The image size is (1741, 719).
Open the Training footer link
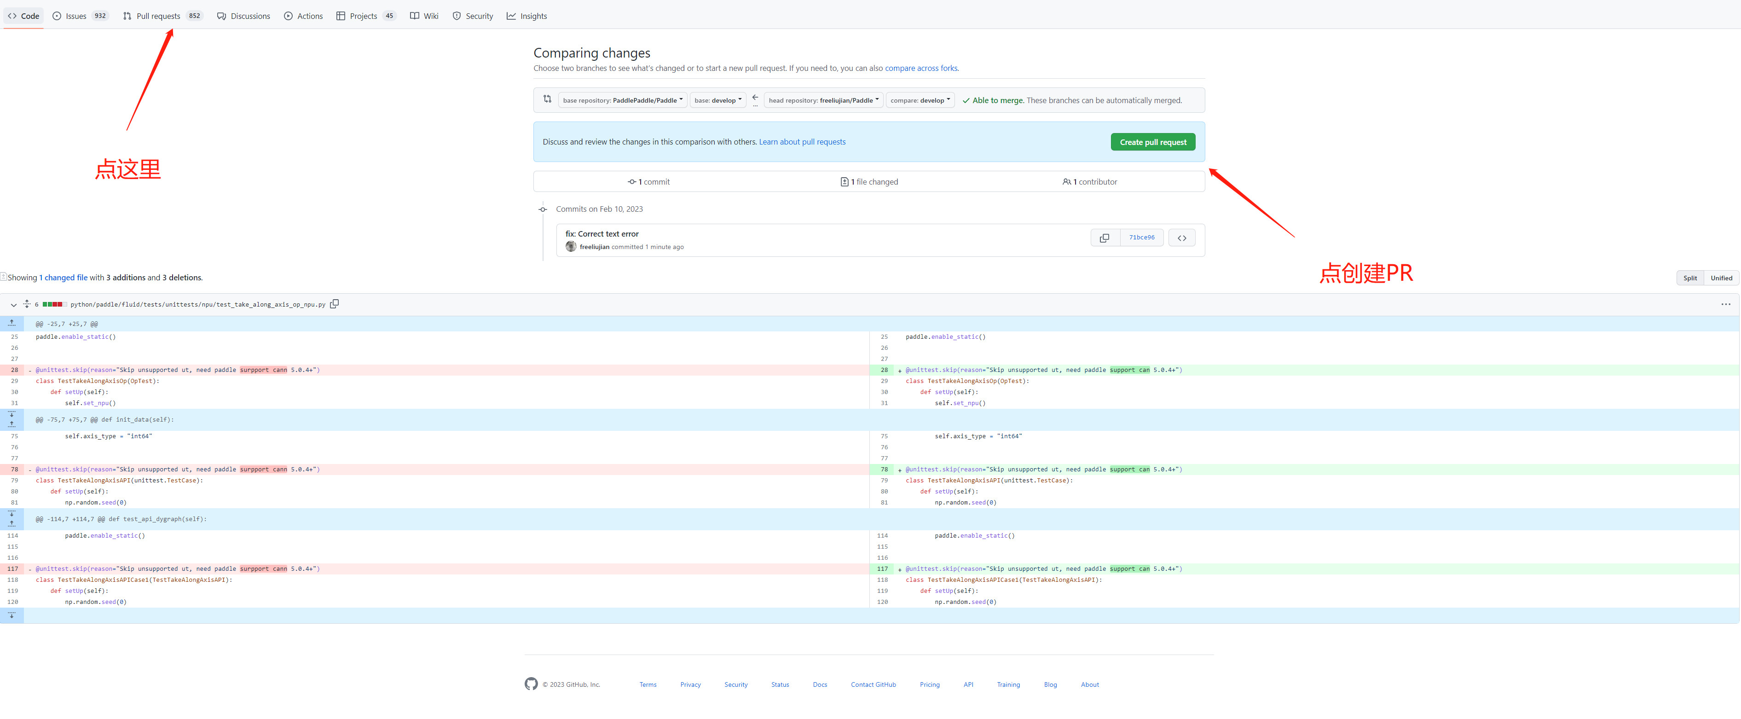pyautogui.click(x=1008, y=684)
